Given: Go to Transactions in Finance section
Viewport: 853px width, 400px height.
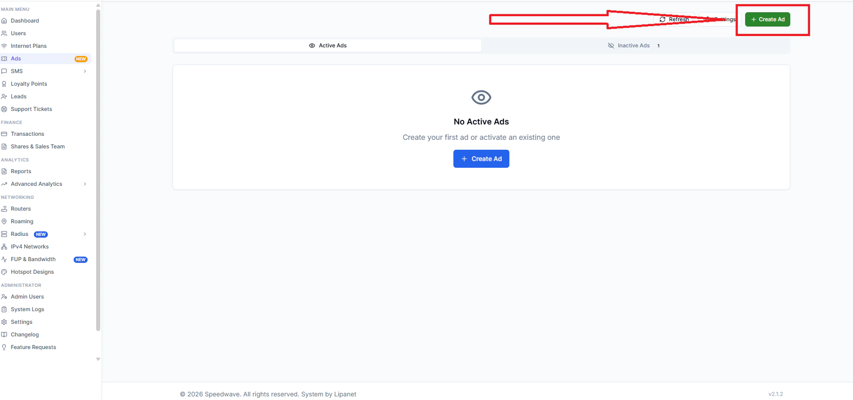Looking at the screenshot, I should [x=28, y=134].
